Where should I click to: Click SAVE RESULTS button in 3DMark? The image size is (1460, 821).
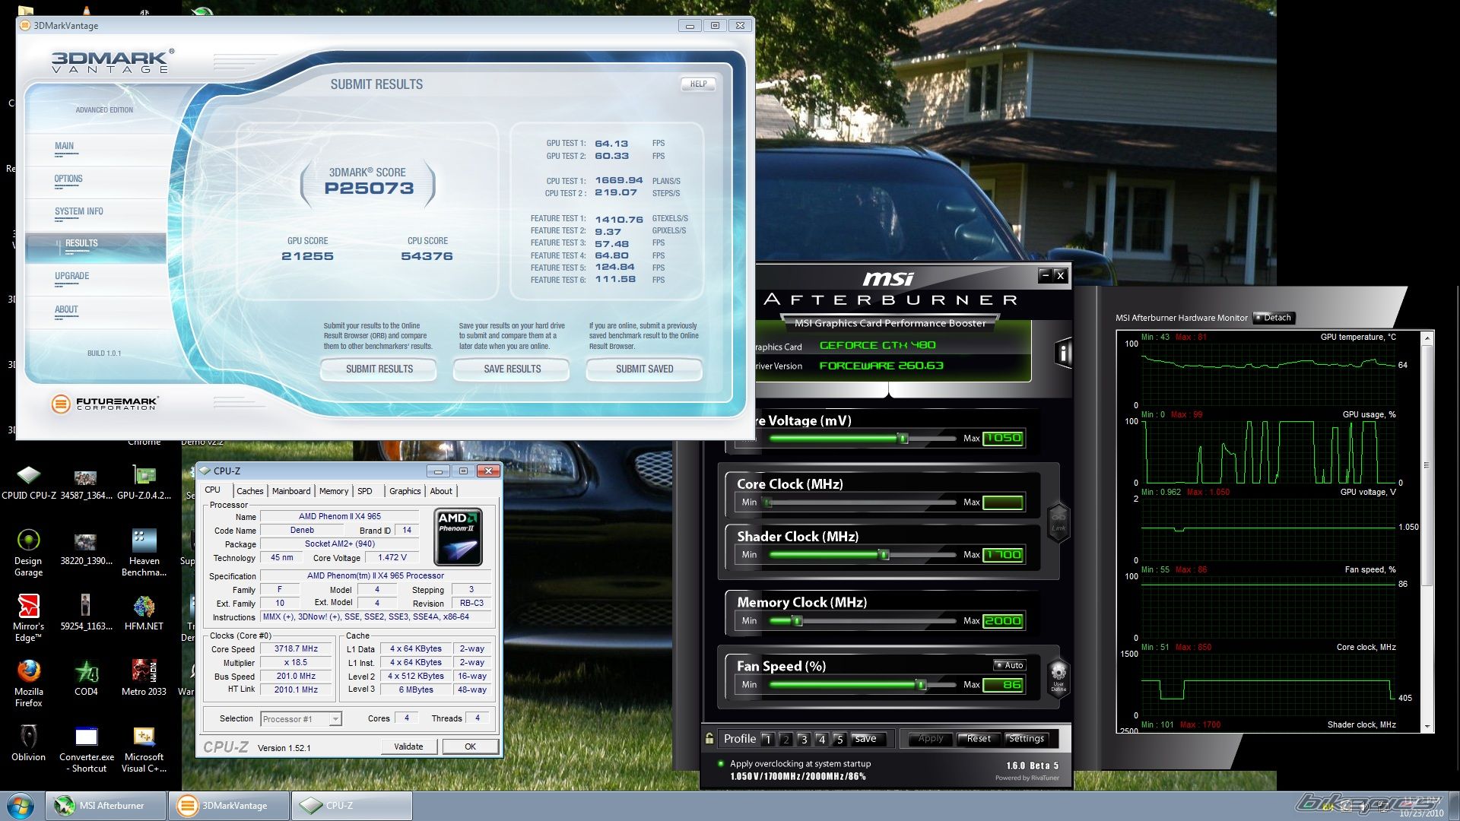(x=512, y=369)
